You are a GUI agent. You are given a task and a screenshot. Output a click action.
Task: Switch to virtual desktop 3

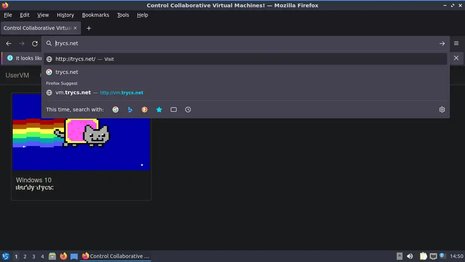(33, 256)
